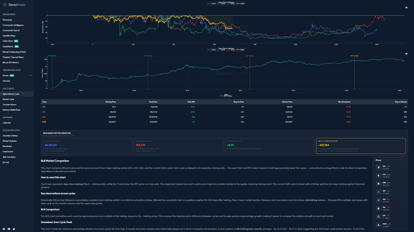The image size is (414, 232).
Task: Select the ~$37,164 predicted bottom card
Action: pos(361,146)
